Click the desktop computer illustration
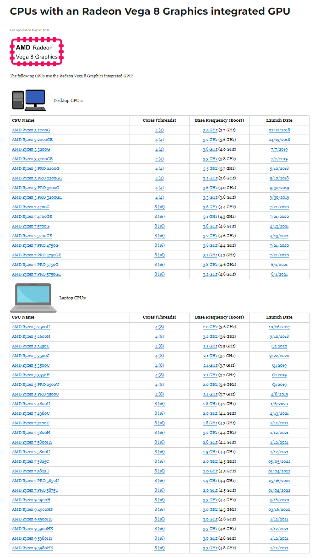The width and height of the screenshot is (315, 558). pos(29,100)
